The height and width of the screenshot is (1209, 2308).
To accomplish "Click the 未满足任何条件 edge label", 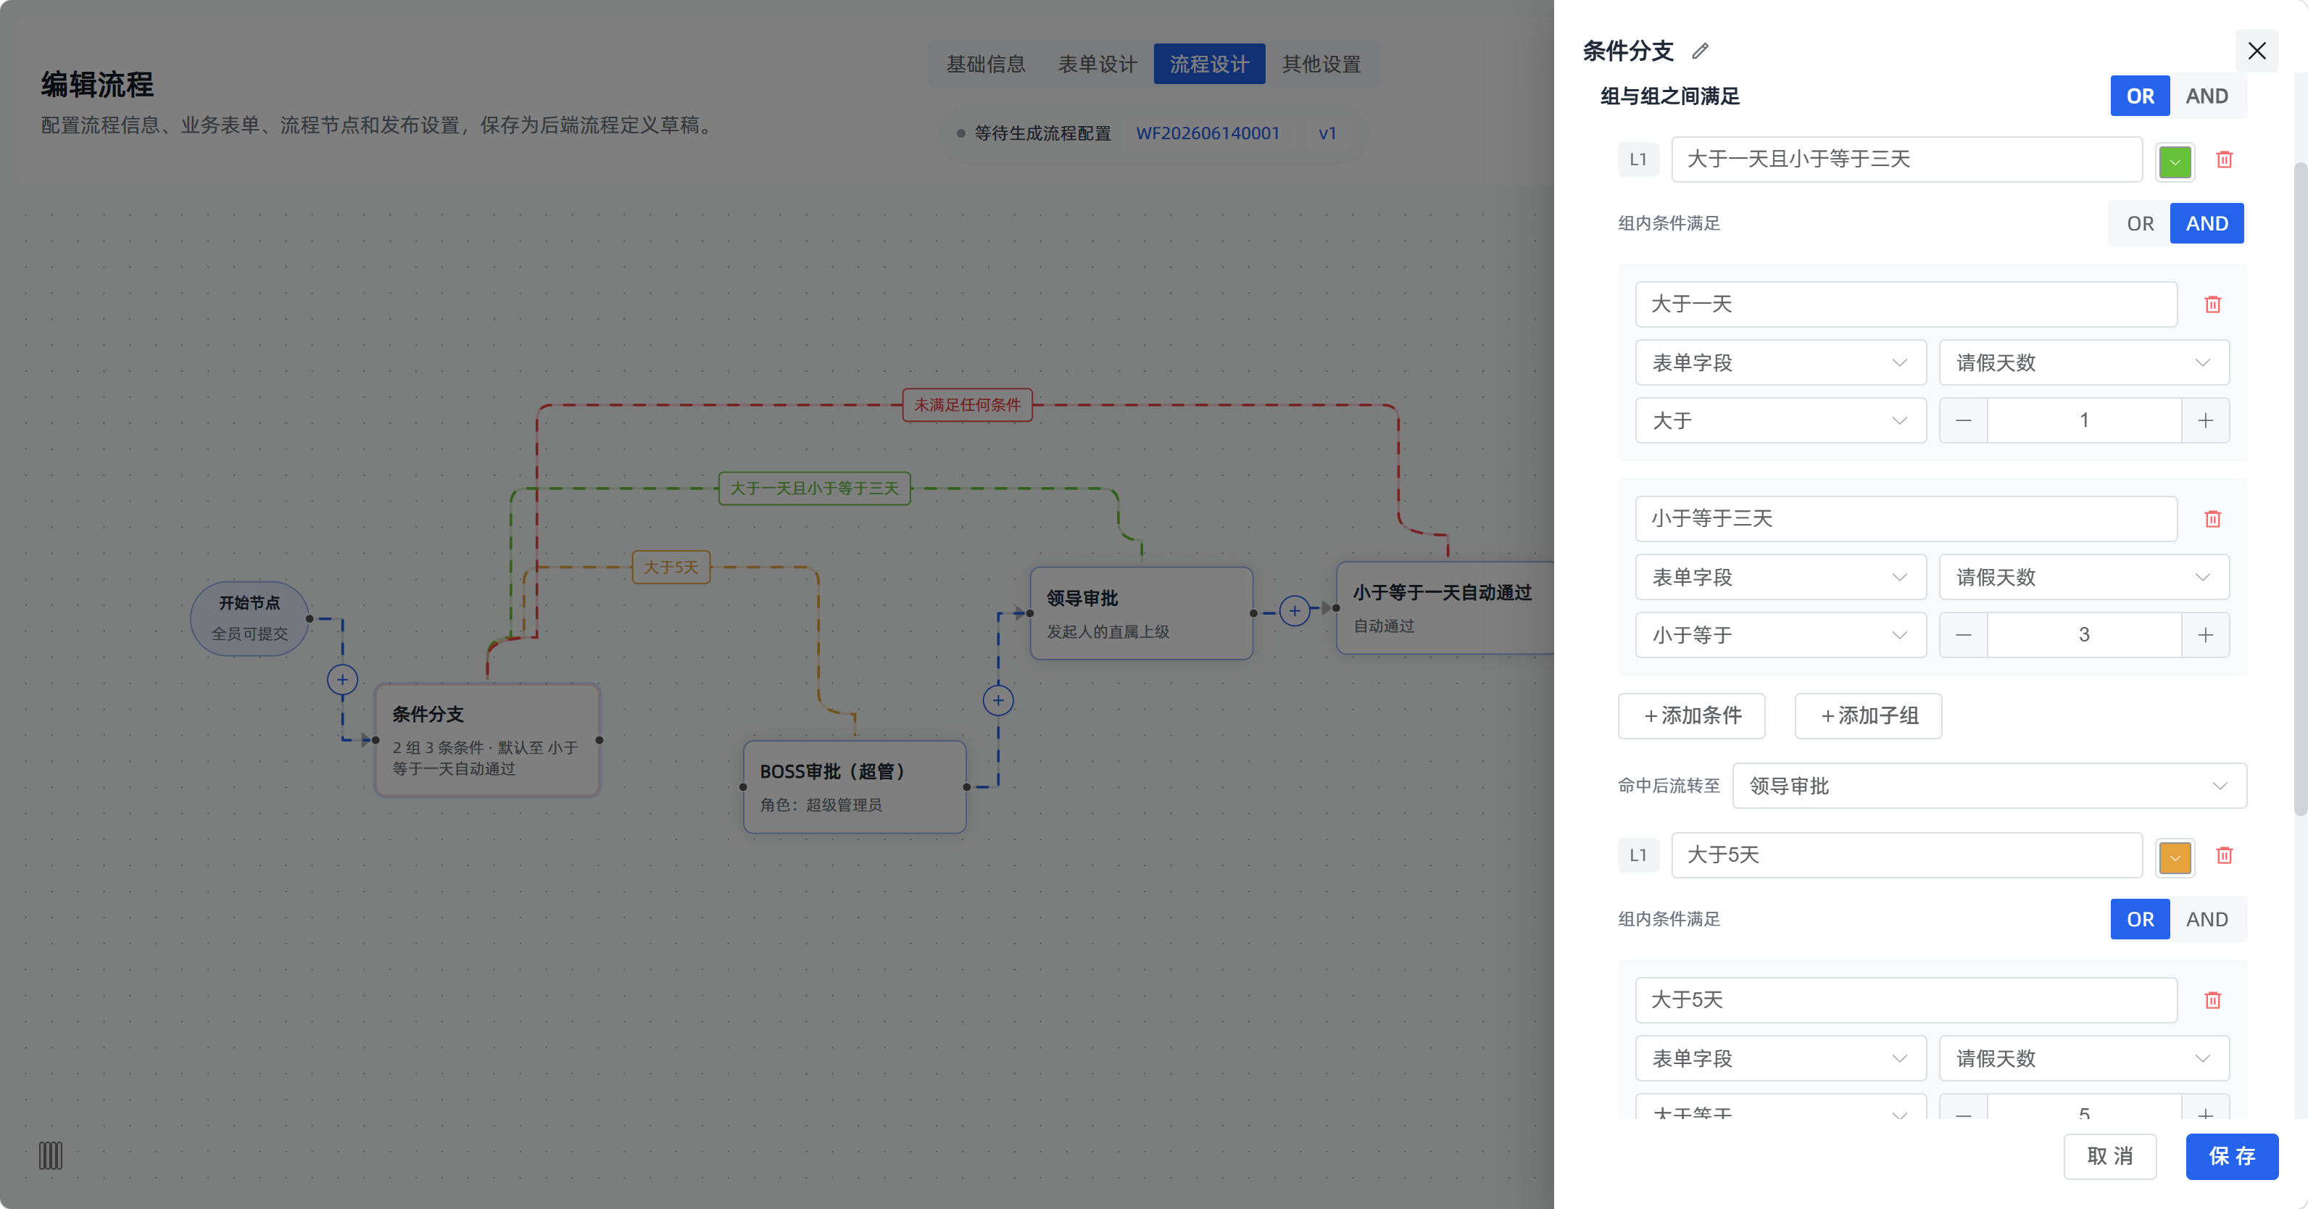I will [967, 404].
